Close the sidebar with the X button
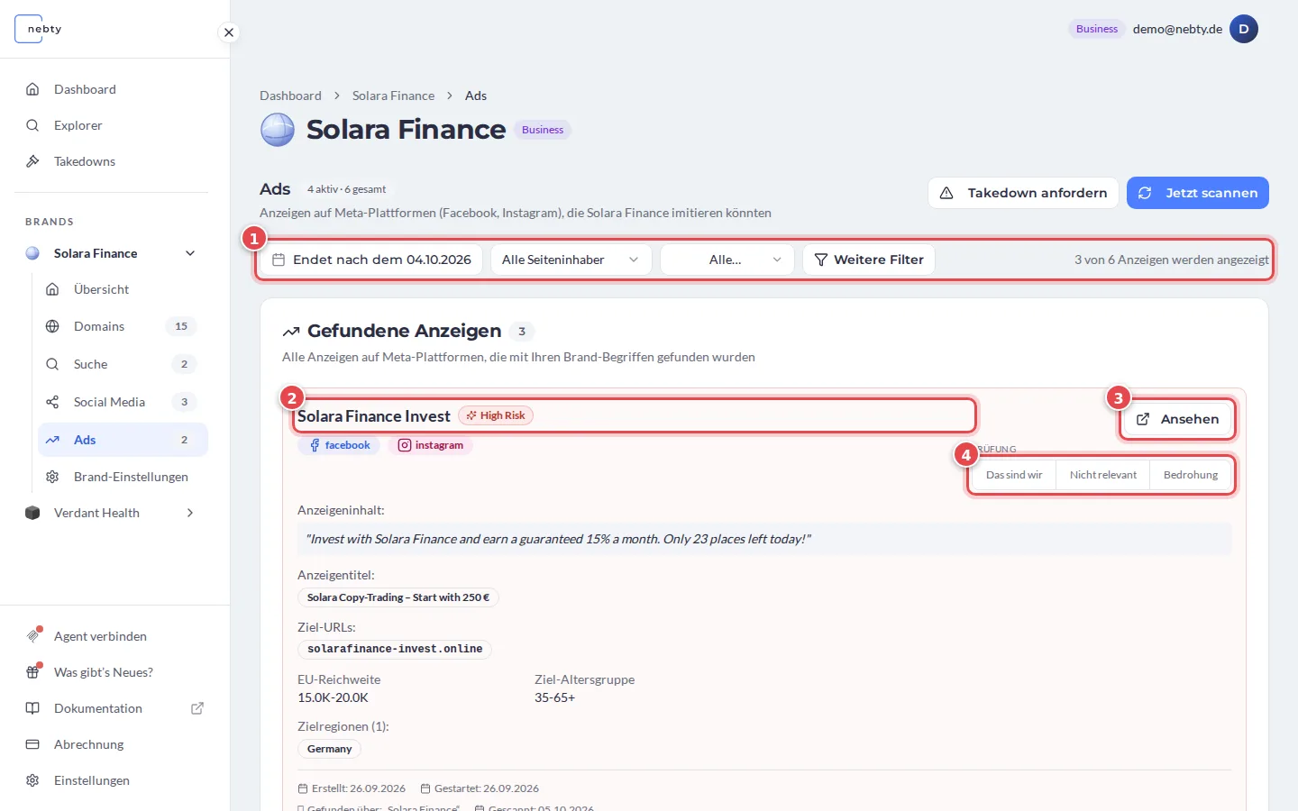 click(229, 32)
